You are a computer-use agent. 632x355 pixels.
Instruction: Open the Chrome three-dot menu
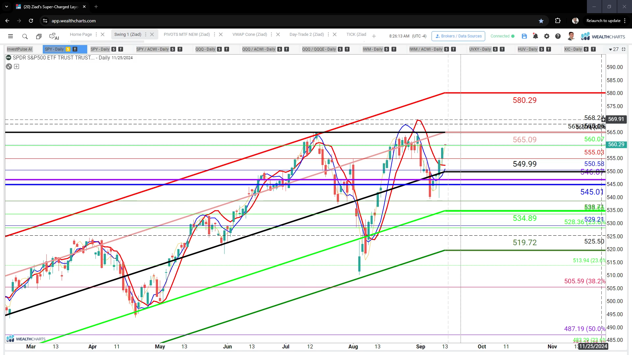click(x=625, y=21)
